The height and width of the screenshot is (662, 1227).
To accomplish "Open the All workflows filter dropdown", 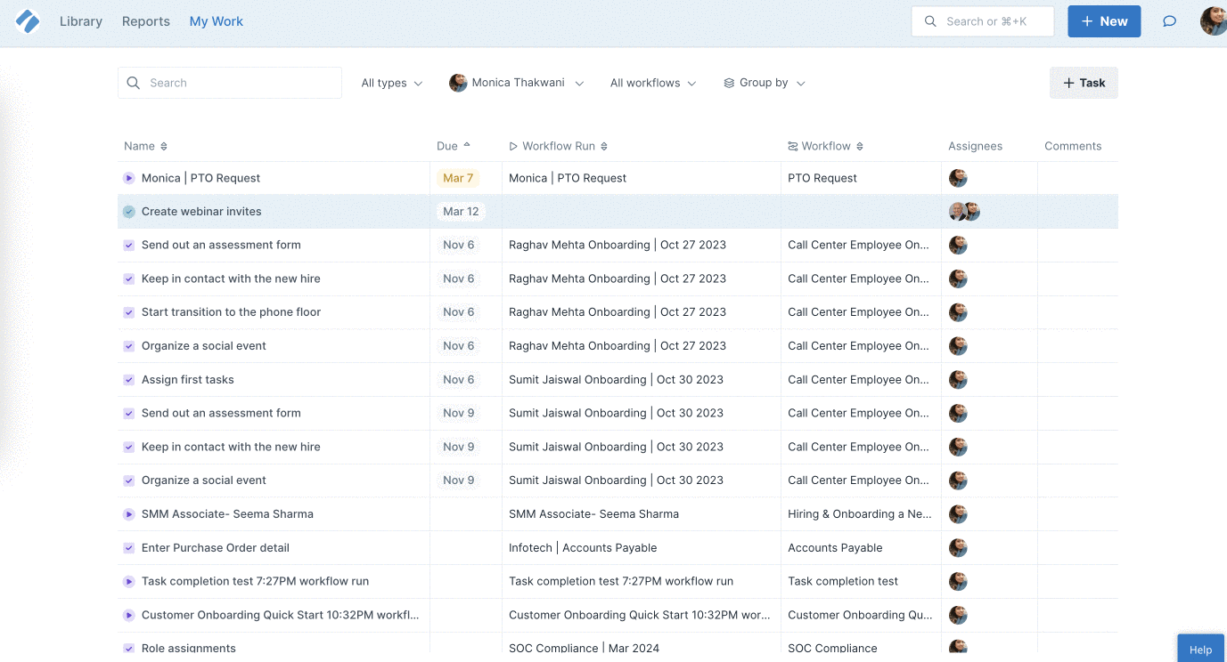I will click(x=652, y=83).
